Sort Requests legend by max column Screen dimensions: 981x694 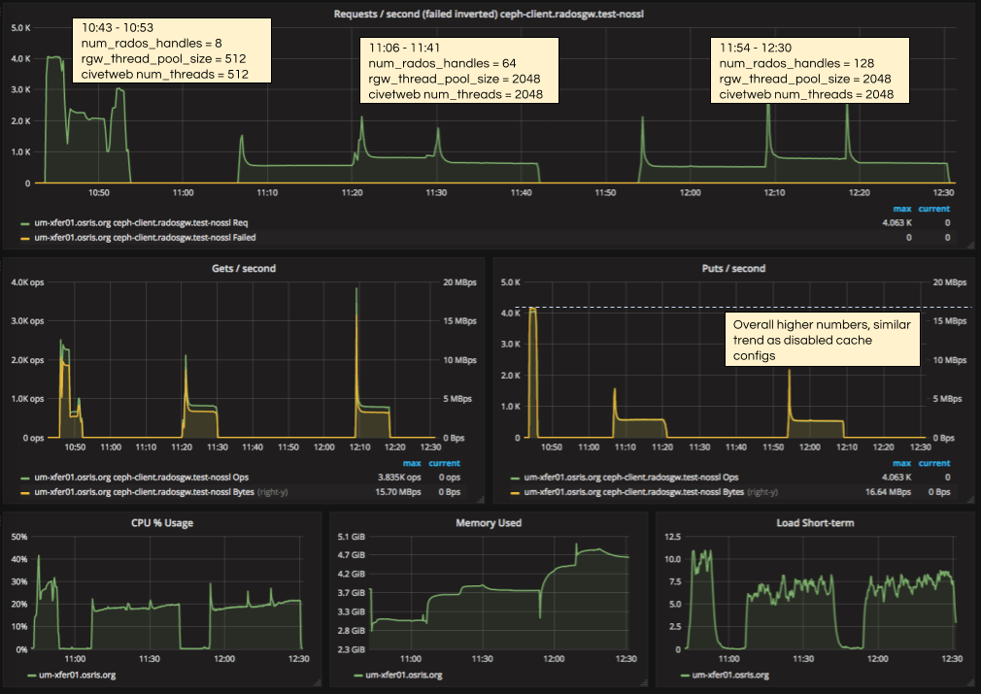(x=900, y=209)
